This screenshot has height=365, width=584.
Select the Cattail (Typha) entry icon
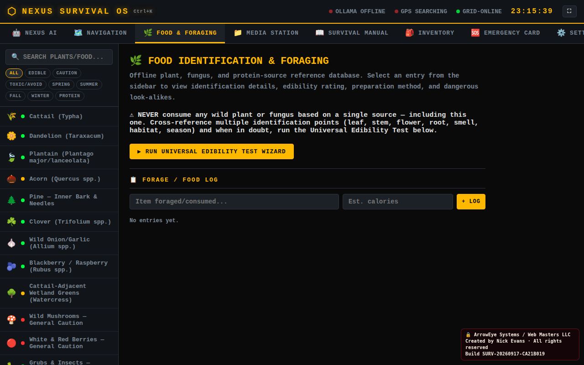coord(11,116)
